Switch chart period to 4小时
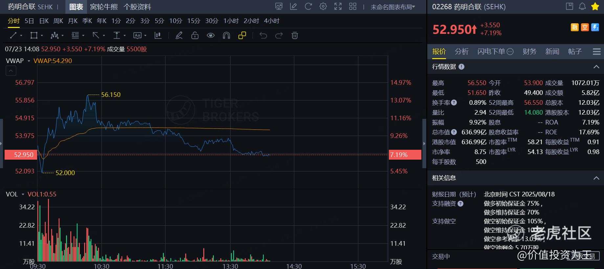604x269 pixels. pos(272,21)
